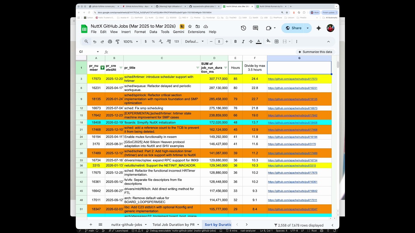Open the Insert menu
Screen dimensions: 415x233
[126, 32]
